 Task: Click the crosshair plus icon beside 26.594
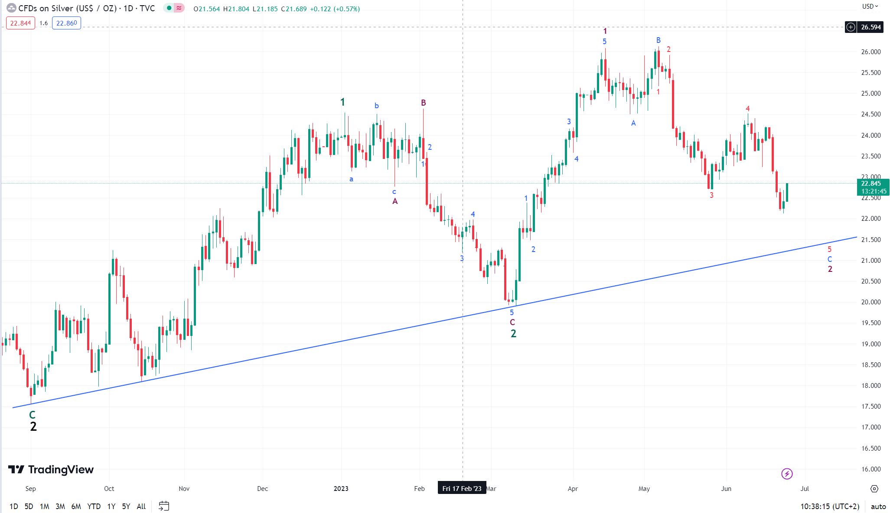(x=851, y=27)
